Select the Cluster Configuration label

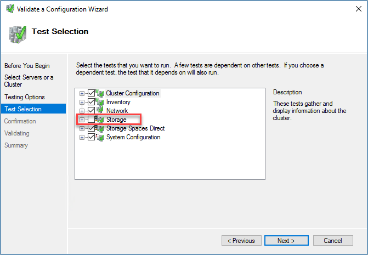click(x=133, y=93)
